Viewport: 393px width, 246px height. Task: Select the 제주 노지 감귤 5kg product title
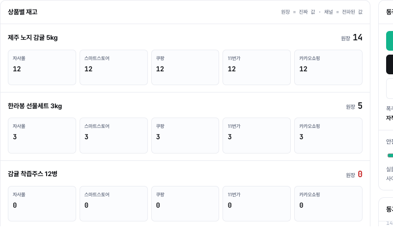(33, 38)
